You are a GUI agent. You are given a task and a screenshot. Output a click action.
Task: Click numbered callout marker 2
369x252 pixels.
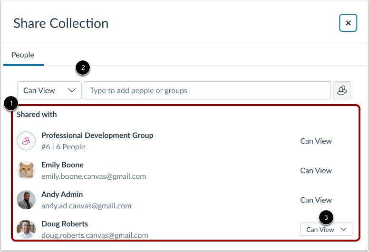point(83,68)
